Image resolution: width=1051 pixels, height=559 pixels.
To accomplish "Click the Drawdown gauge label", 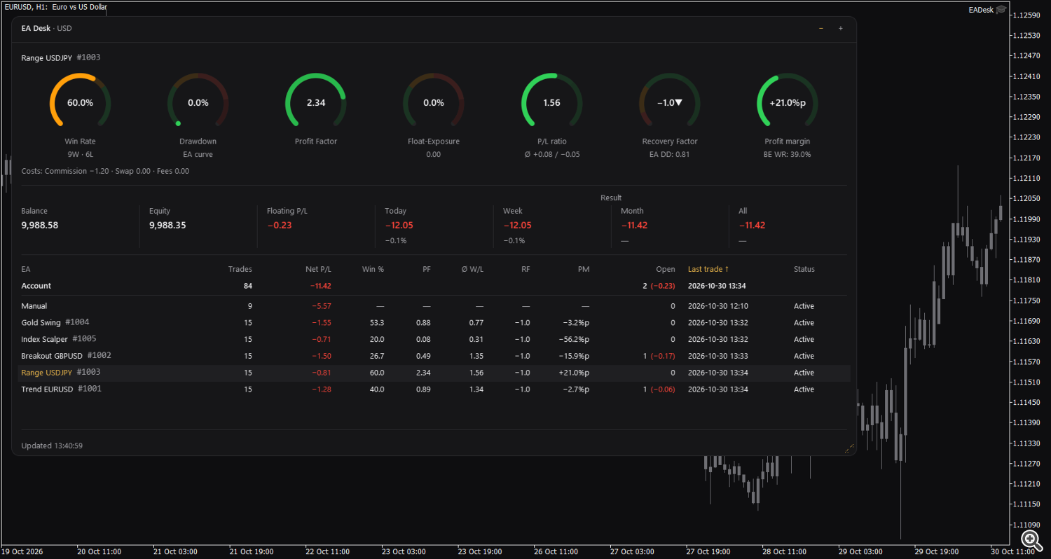I will tap(198, 142).
